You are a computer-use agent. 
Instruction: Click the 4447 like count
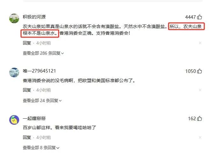pos(191,17)
